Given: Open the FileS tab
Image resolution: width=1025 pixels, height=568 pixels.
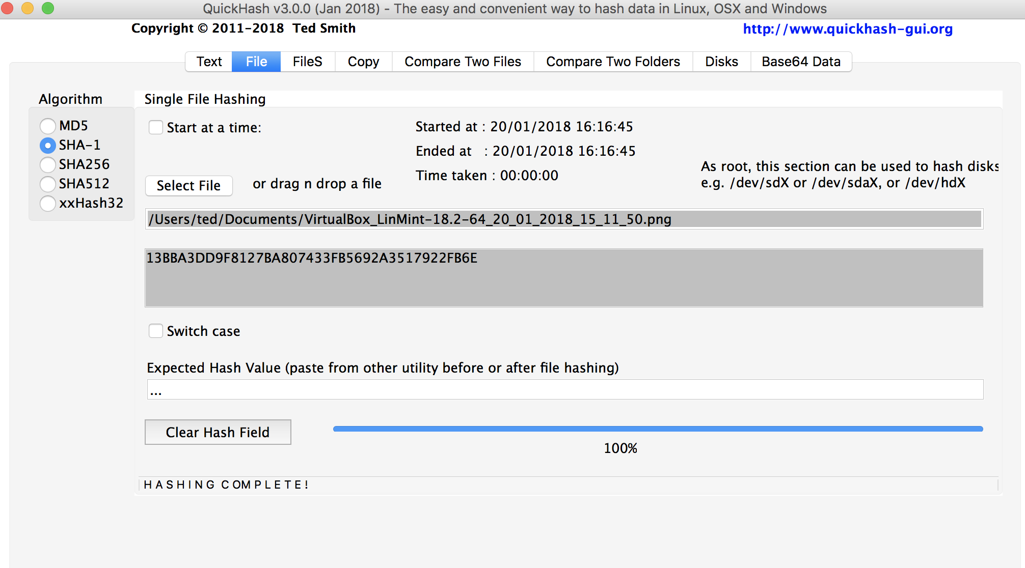Looking at the screenshot, I should 307,62.
